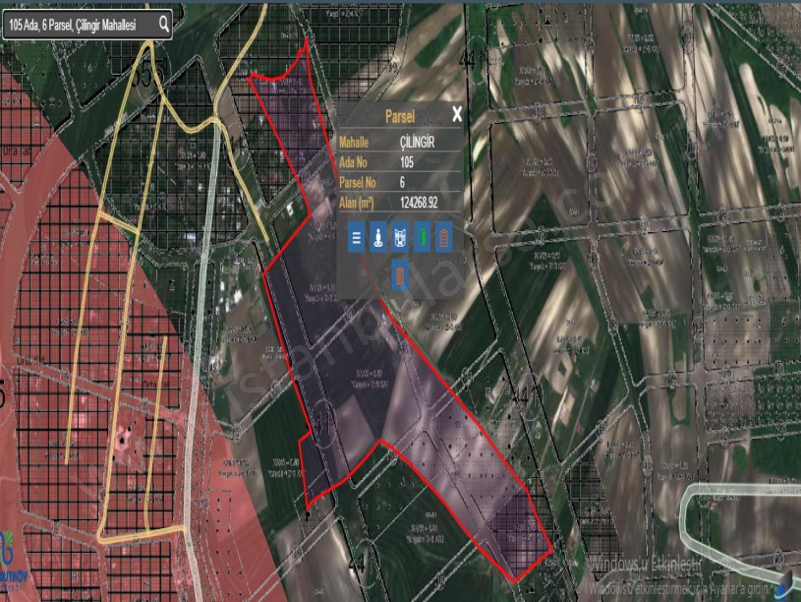Click the orange ledger document icon
This screenshot has height=602, width=801.
(444, 236)
